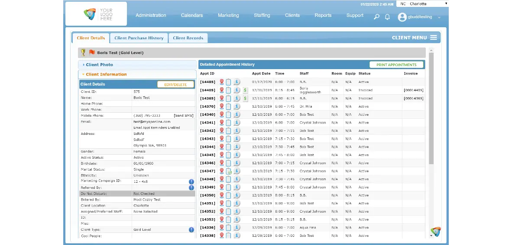This screenshot has width=512, height=245.
Task: Open the Clients menu
Action: point(292,15)
